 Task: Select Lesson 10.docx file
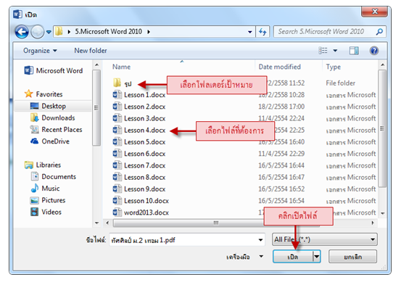[x=141, y=201]
